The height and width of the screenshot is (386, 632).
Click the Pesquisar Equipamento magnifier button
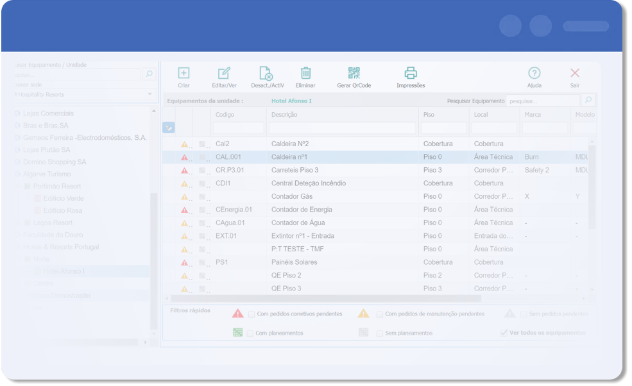point(588,101)
